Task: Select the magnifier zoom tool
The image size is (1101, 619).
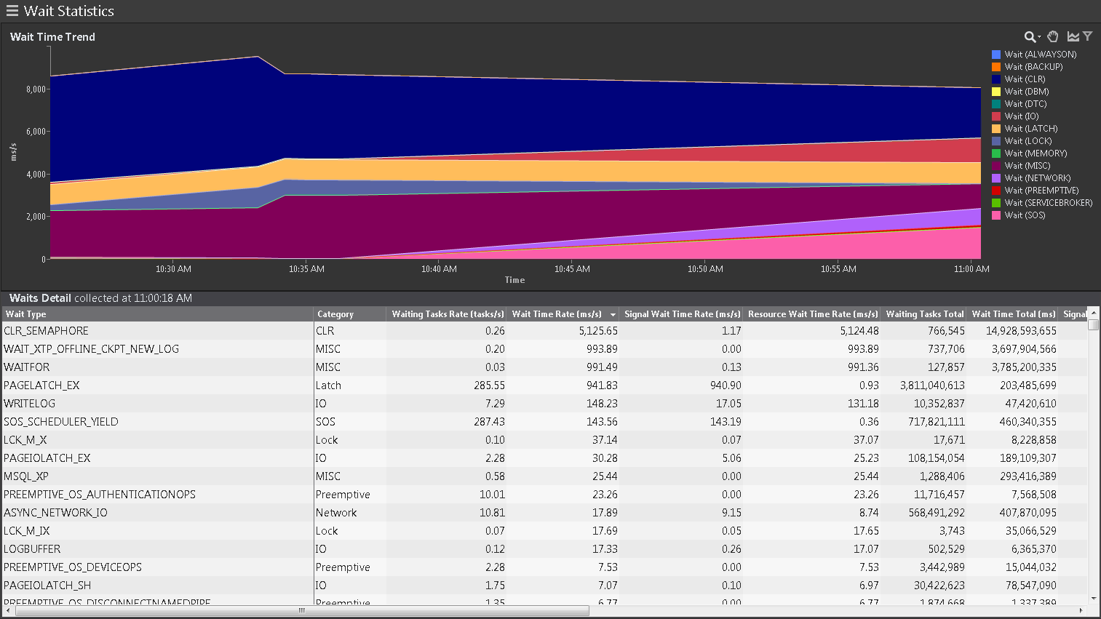Action: pyautogui.click(x=1029, y=36)
